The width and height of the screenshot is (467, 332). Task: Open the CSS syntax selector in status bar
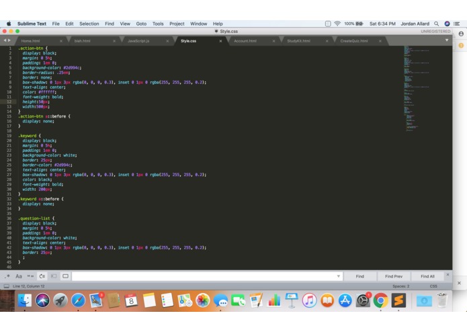[433, 286]
